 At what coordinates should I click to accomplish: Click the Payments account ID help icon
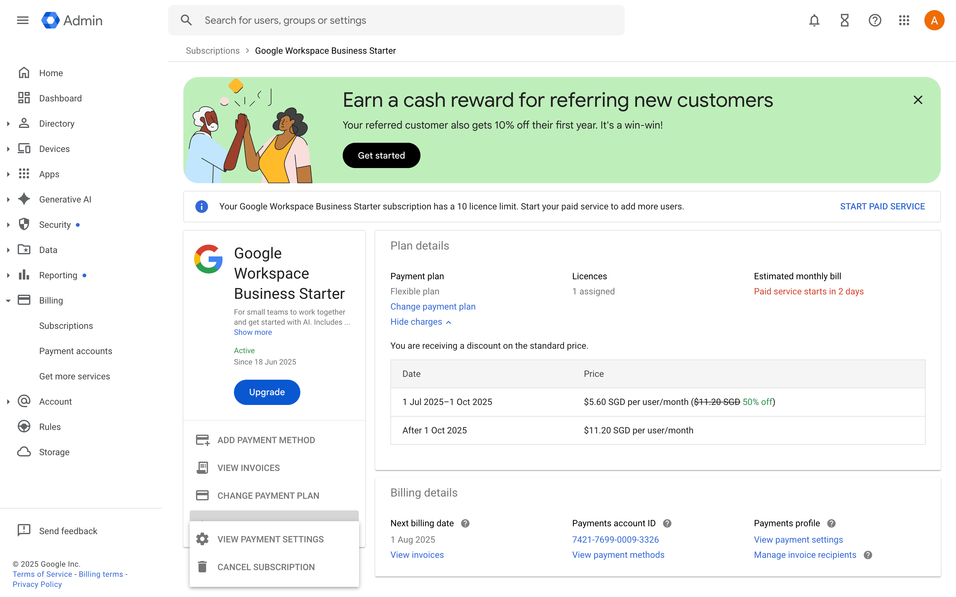point(667,524)
